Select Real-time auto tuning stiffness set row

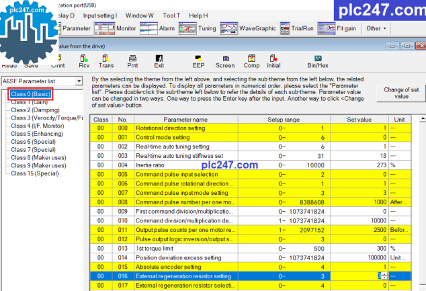(x=251, y=156)
